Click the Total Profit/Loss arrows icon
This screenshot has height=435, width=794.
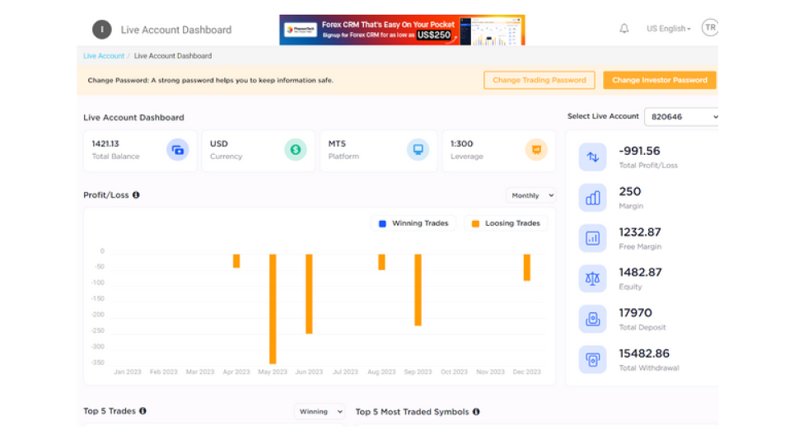point(592,157)
